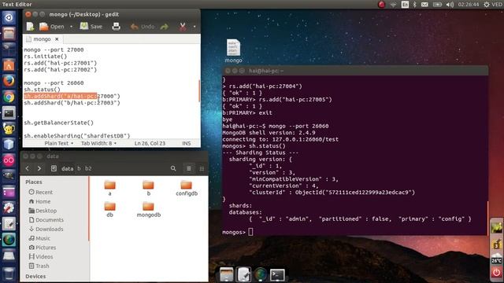Click the Redo arrow in gedit

tap(165, 27)
